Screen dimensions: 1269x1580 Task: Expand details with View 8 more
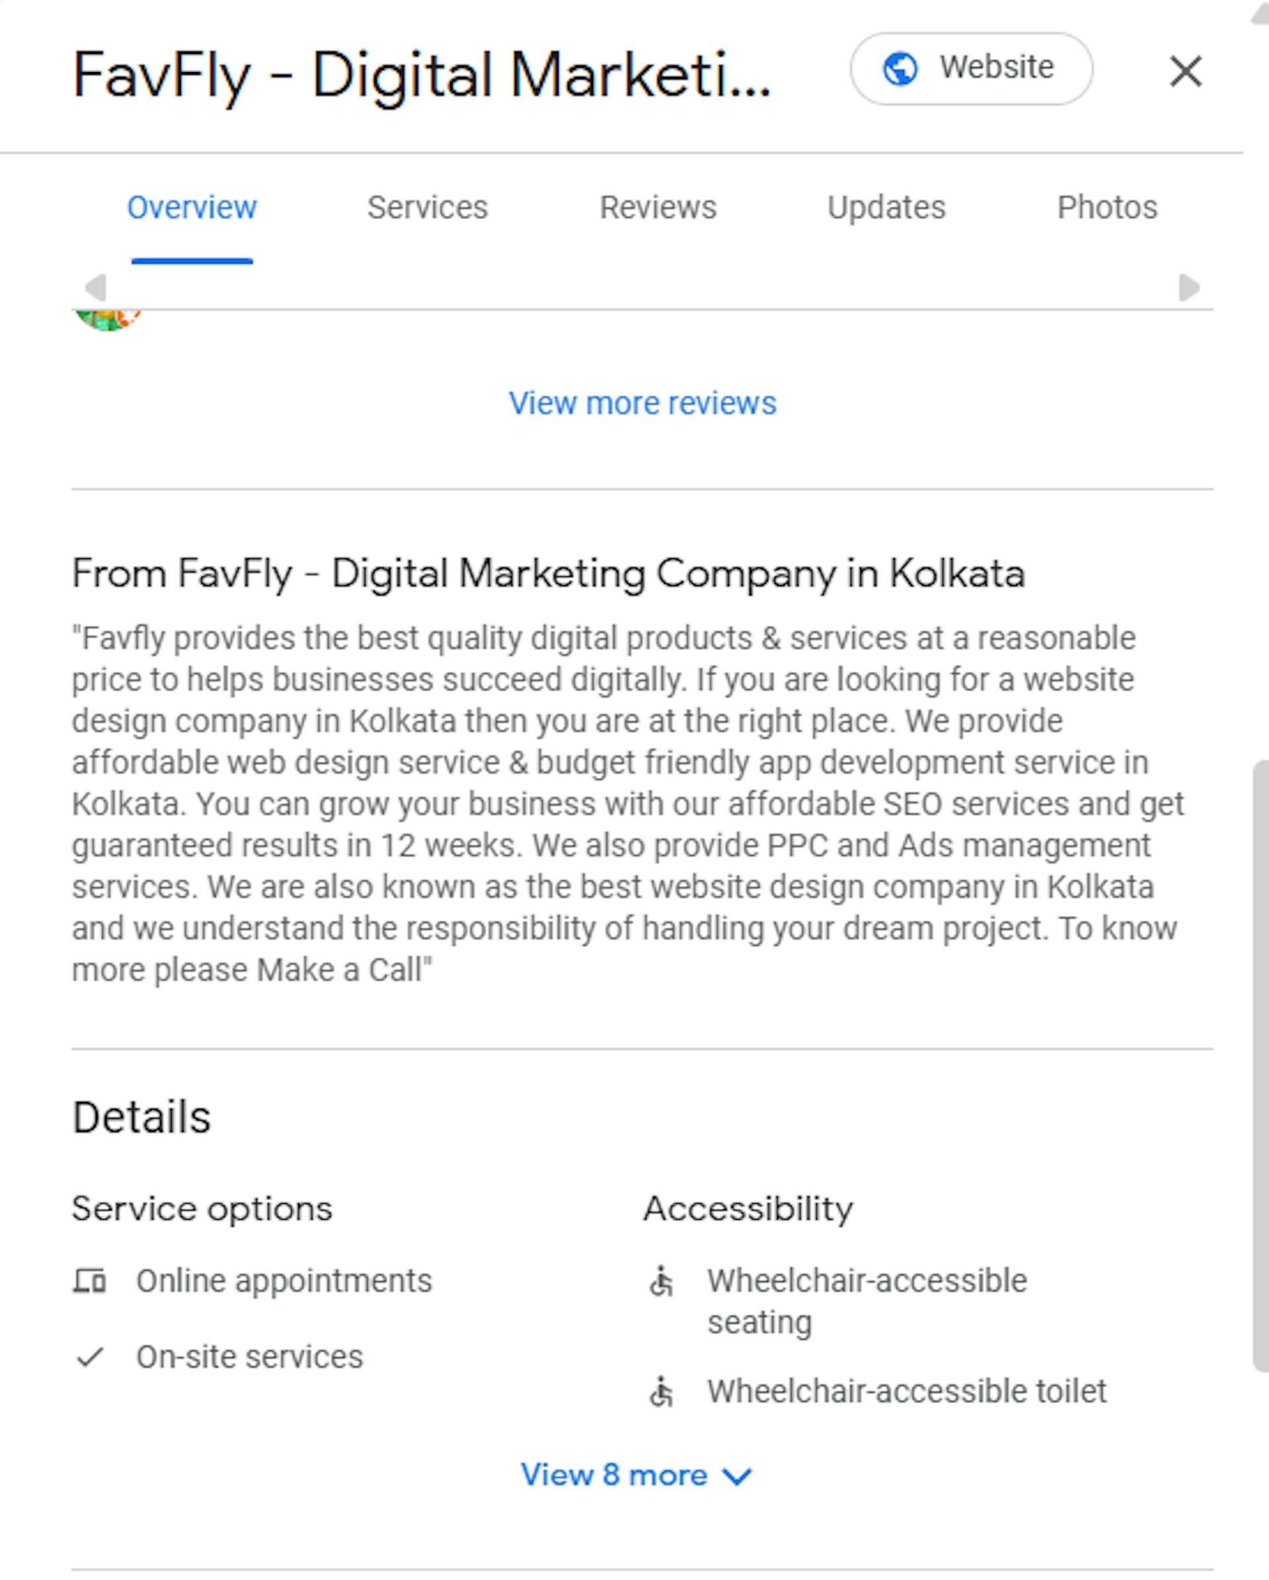point(614,1474)
